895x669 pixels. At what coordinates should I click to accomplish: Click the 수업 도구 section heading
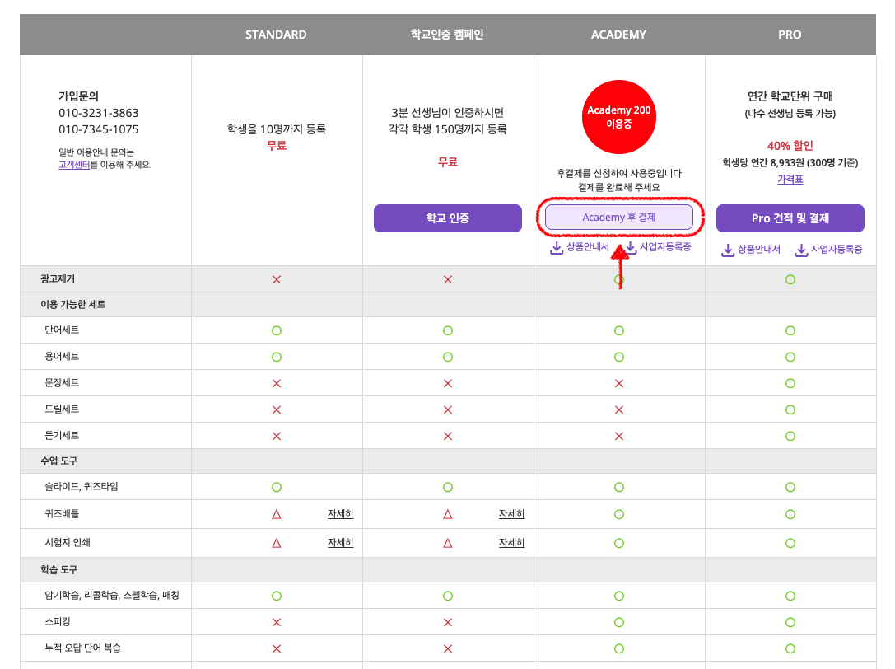[58, 461]
